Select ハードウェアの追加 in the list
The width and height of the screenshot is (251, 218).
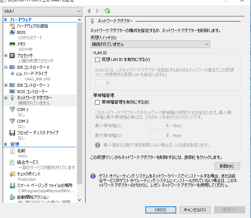pos(32,26)
